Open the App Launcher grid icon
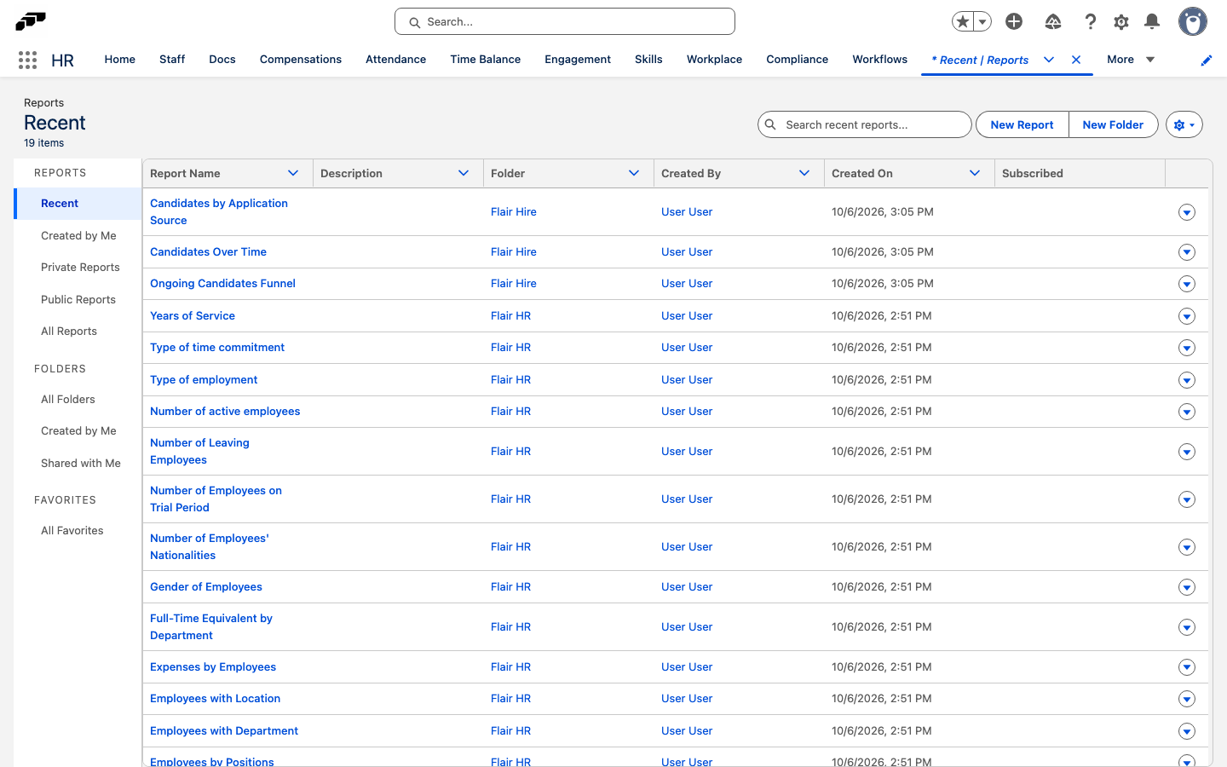 (x=27, y=60)
